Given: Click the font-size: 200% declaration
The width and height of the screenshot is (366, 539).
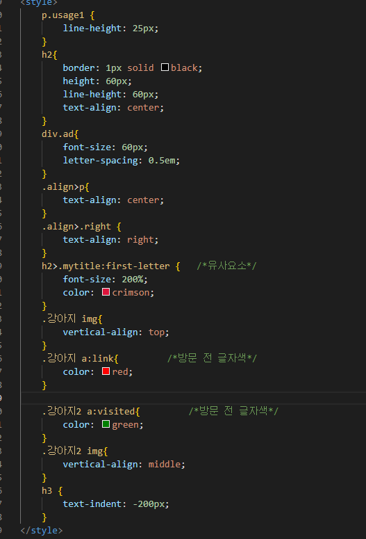Looking at the screenshot, I should click(105, 279).
